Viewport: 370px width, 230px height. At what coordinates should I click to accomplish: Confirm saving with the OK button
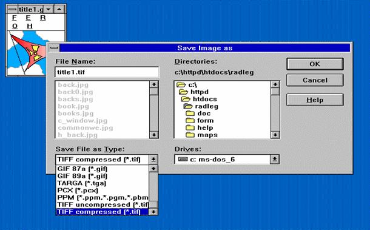(x=315, y=64)
